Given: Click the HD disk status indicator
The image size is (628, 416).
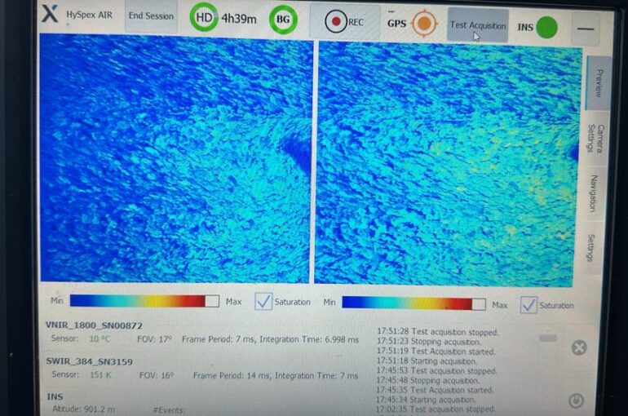Looking at the screenshot, I should point(203,17).
